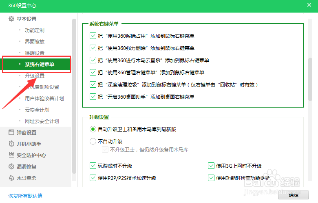Image resolution: width=318 pixels, height=203 pixels.
Task: Click the 360设置中心 title text
Action: [x=22, y=5]
